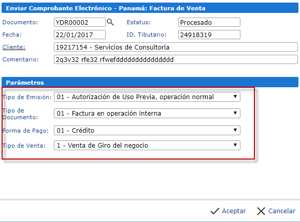Click the Parámetros section header
Screen dimensions: 300x222
point(150,82)
